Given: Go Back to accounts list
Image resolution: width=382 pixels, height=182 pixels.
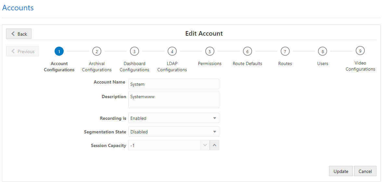Looking at the screenshot, I should pyautogui.click(x=19, y=34).
